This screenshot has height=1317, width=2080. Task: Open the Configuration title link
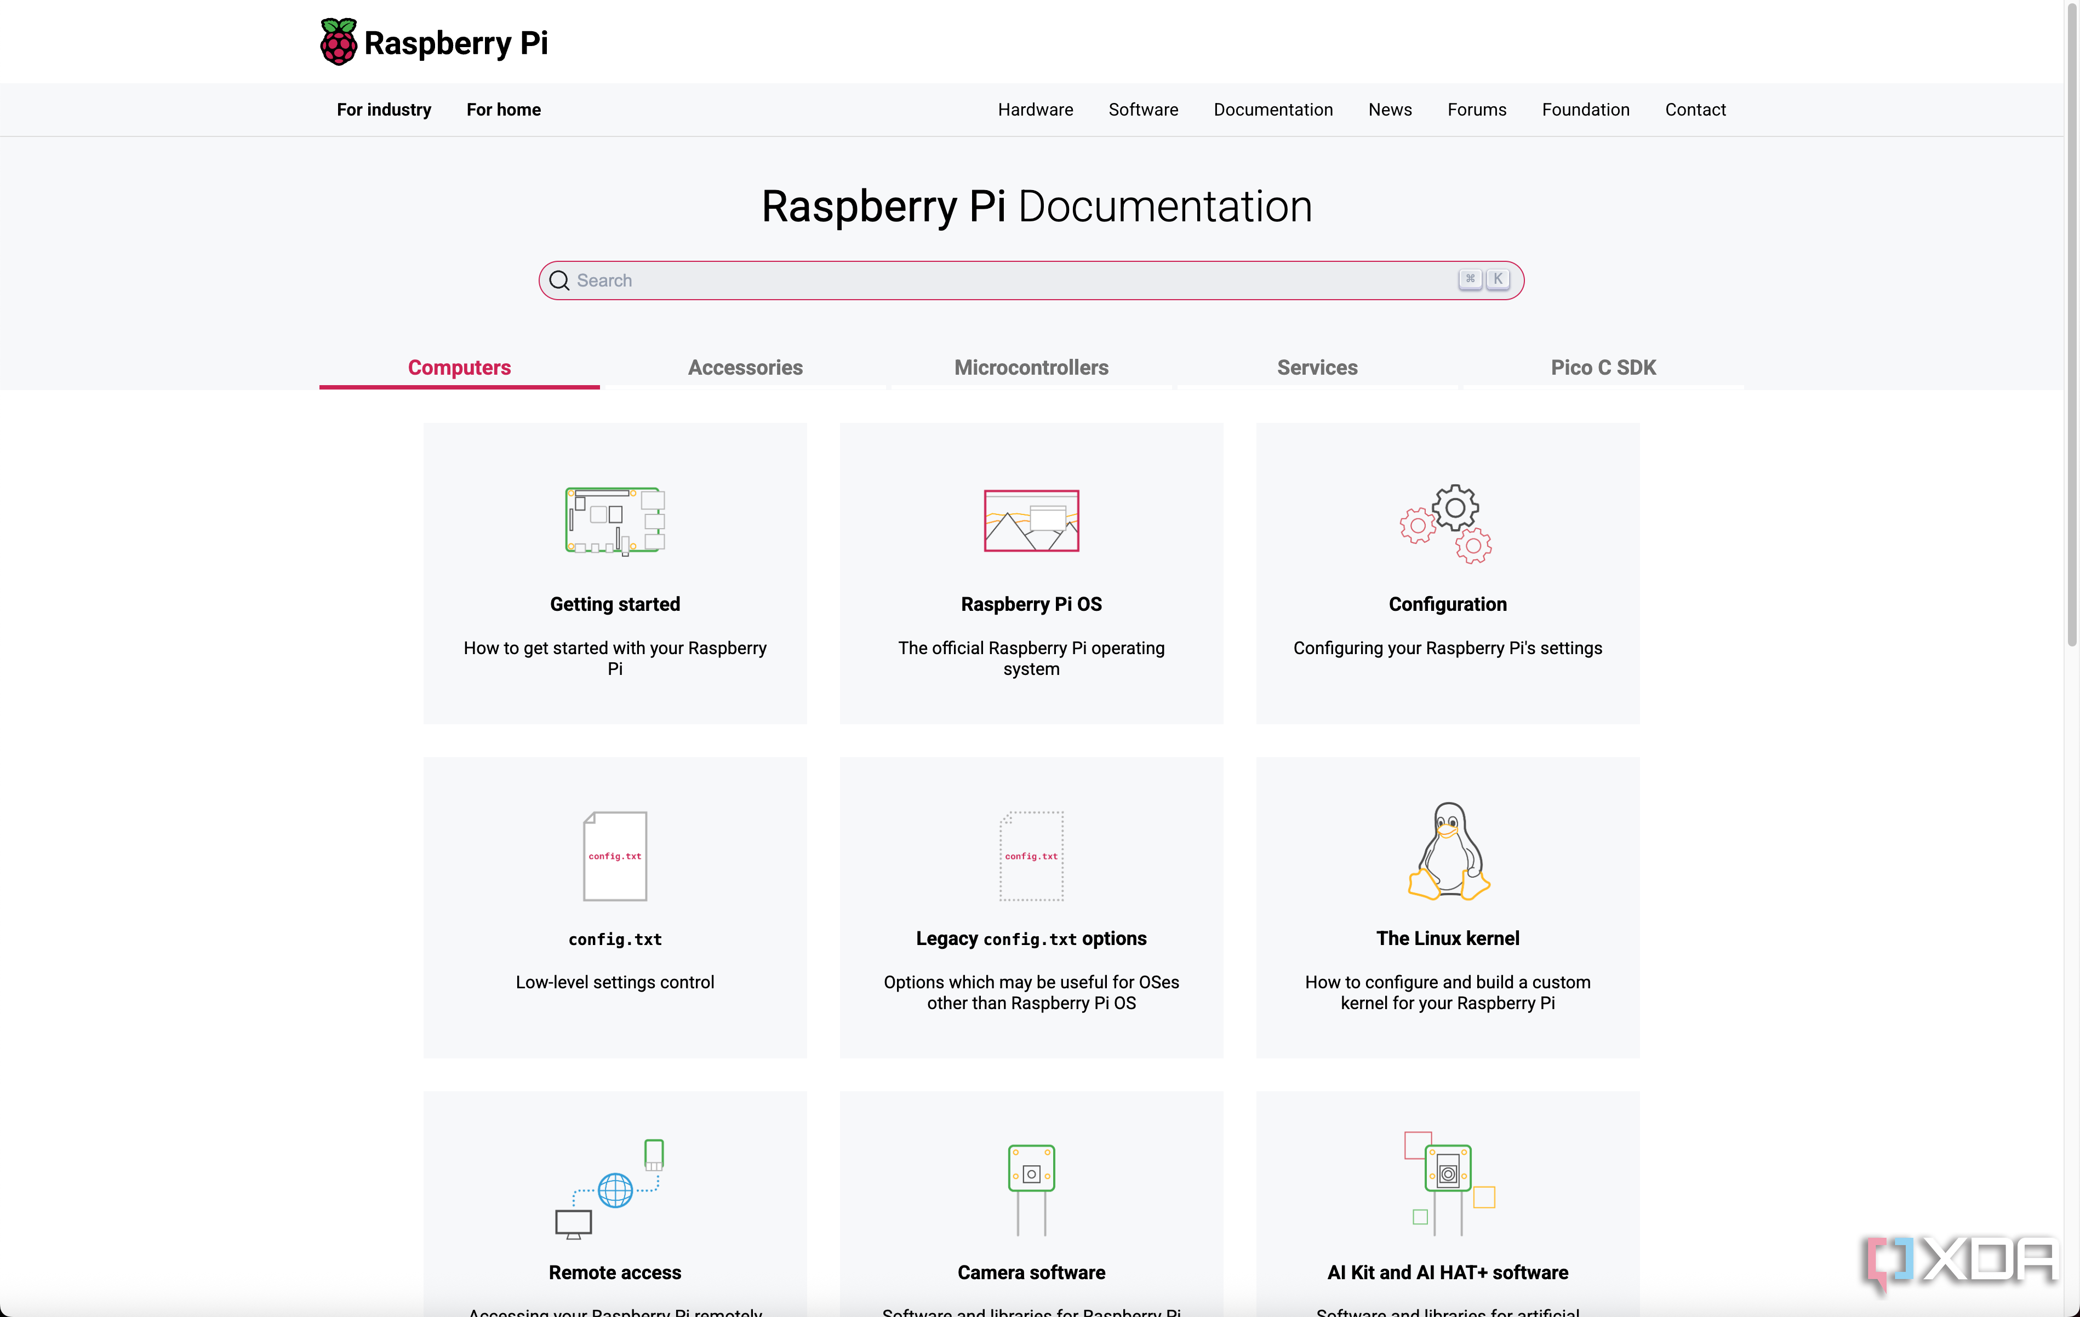[1448, 604]
